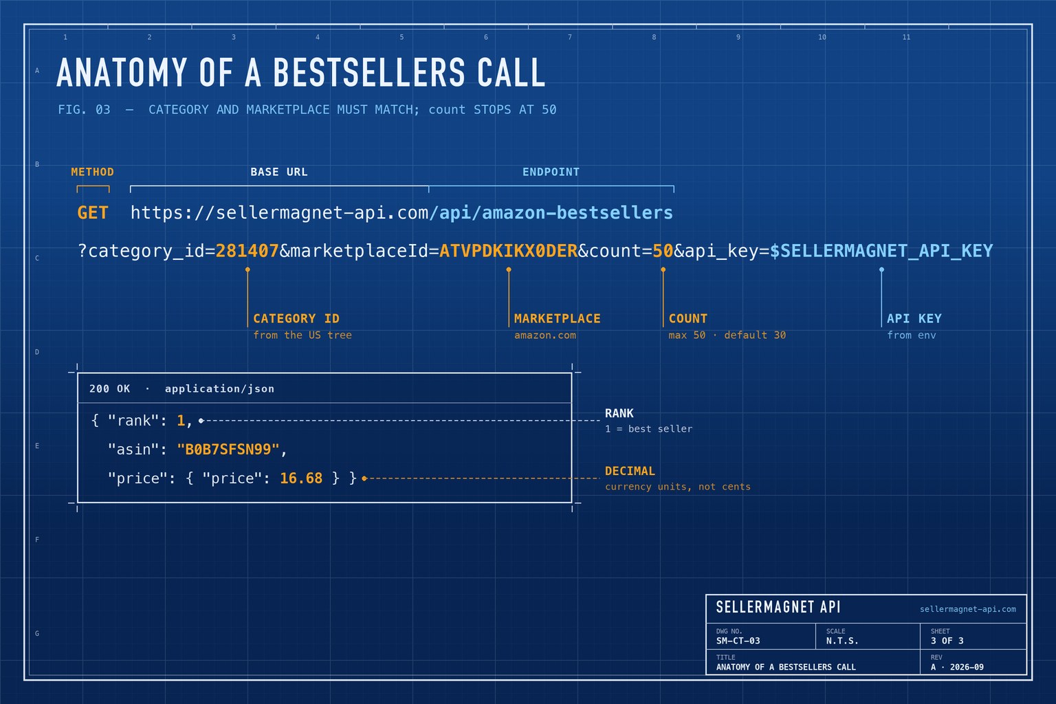This screenshot has width=1056, height=704.
Task: Click the base URL 'https://sellermagnet-api.com'
Action: (x=279, y=212)
